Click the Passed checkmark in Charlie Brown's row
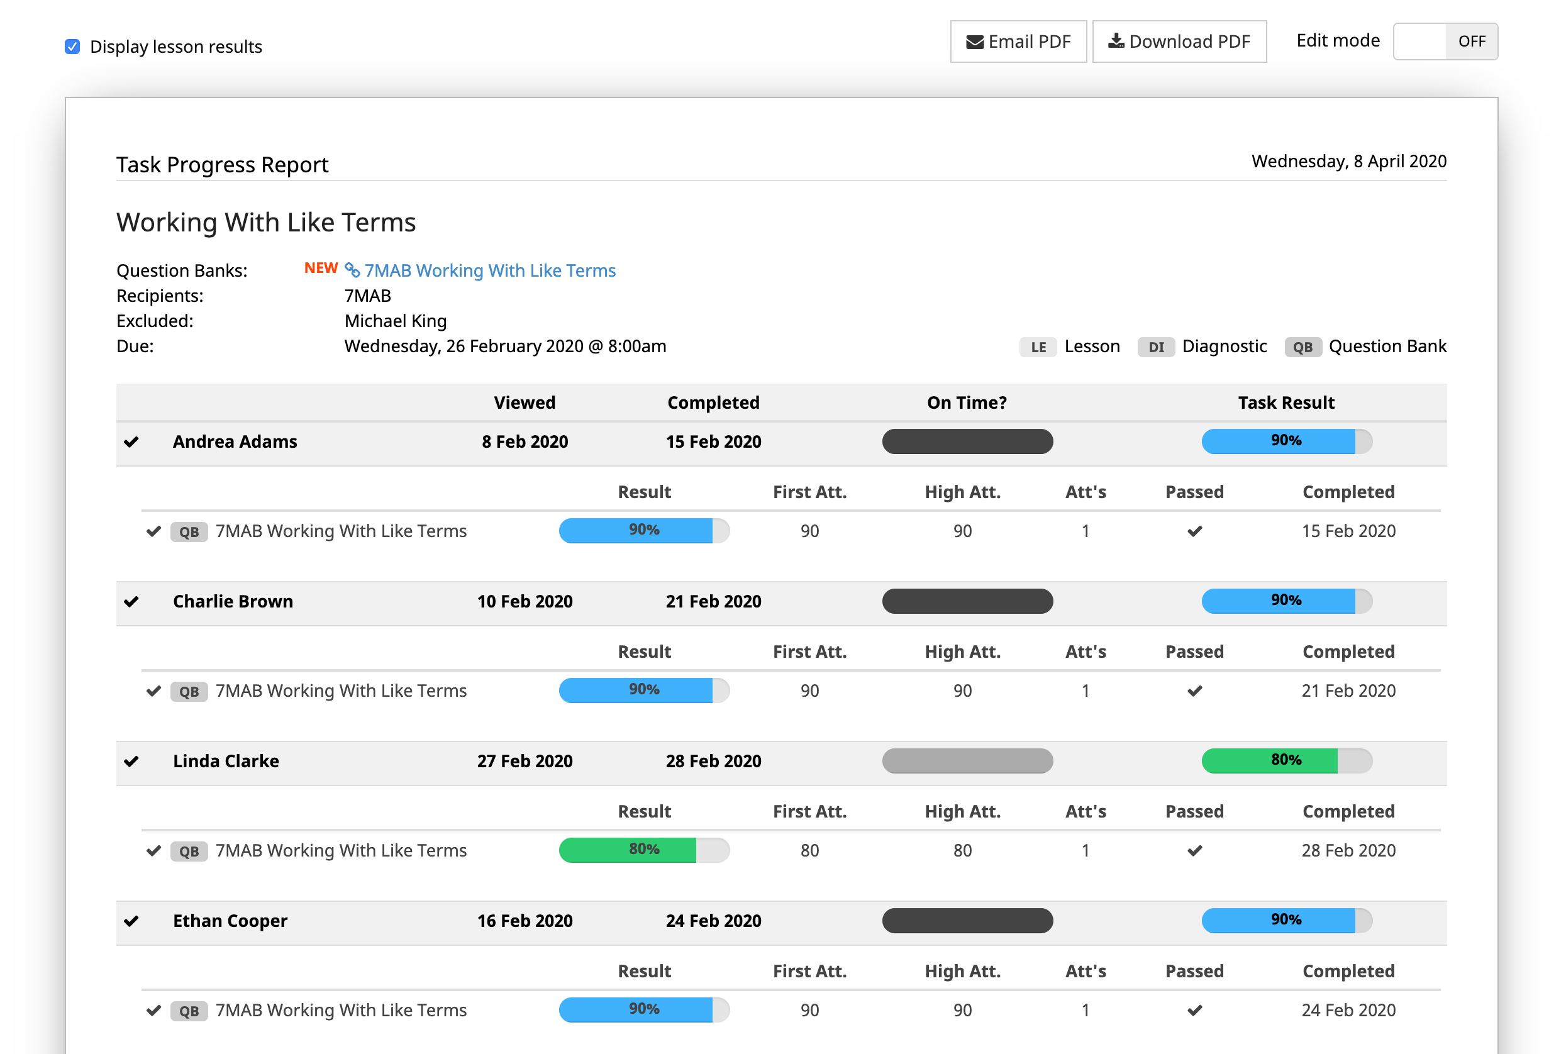 pos(1194,691)
